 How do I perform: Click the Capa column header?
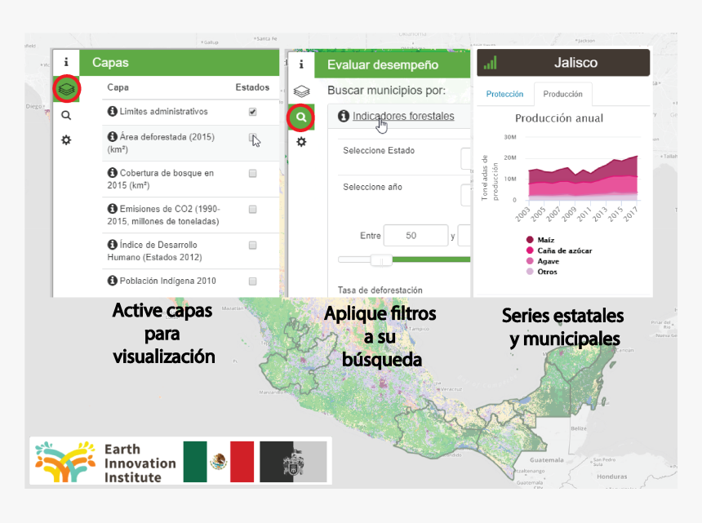tap(118, 87)
